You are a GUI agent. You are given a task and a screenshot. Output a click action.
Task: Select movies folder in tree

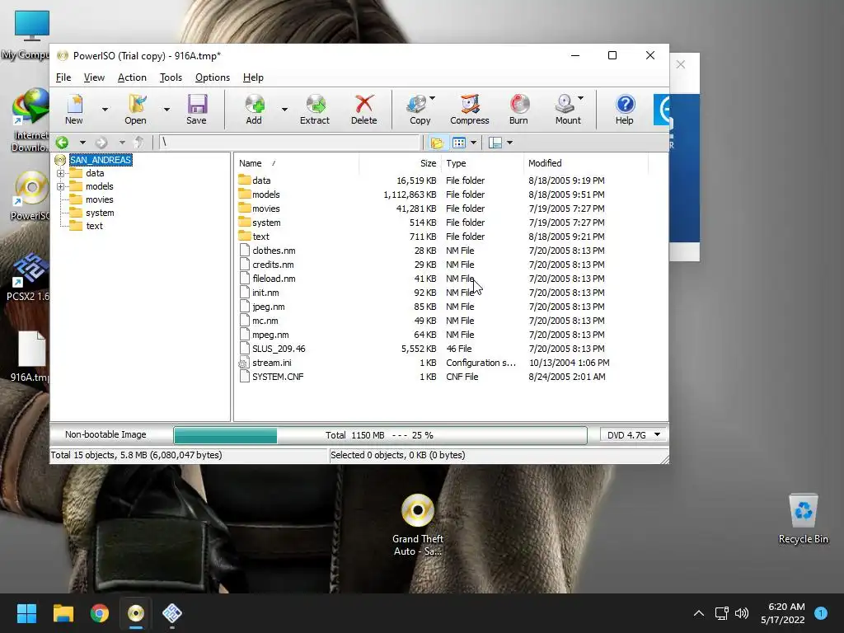(x=100, y=199)
